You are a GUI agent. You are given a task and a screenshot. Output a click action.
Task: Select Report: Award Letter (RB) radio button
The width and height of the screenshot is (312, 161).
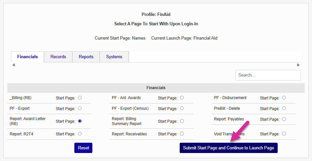tap(80, 121)
